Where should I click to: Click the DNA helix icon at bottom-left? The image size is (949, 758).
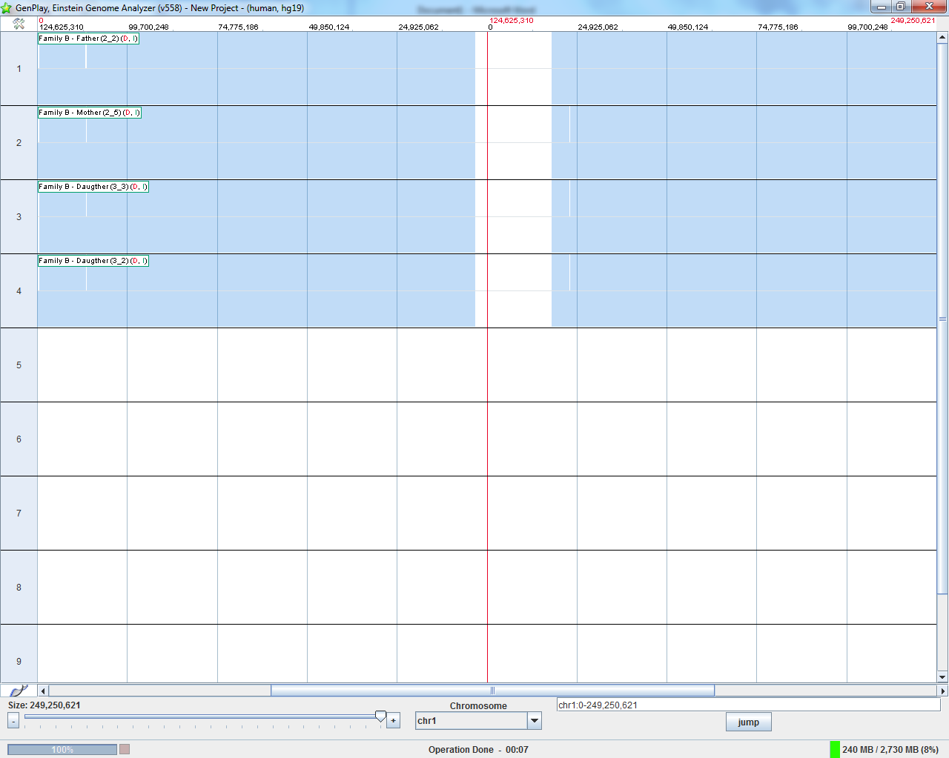[x=19, y=691]
